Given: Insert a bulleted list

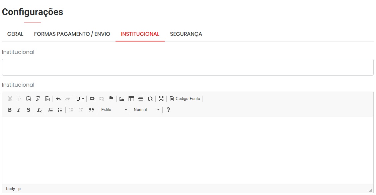Looking at the screenshot, I should coord(60,110).
